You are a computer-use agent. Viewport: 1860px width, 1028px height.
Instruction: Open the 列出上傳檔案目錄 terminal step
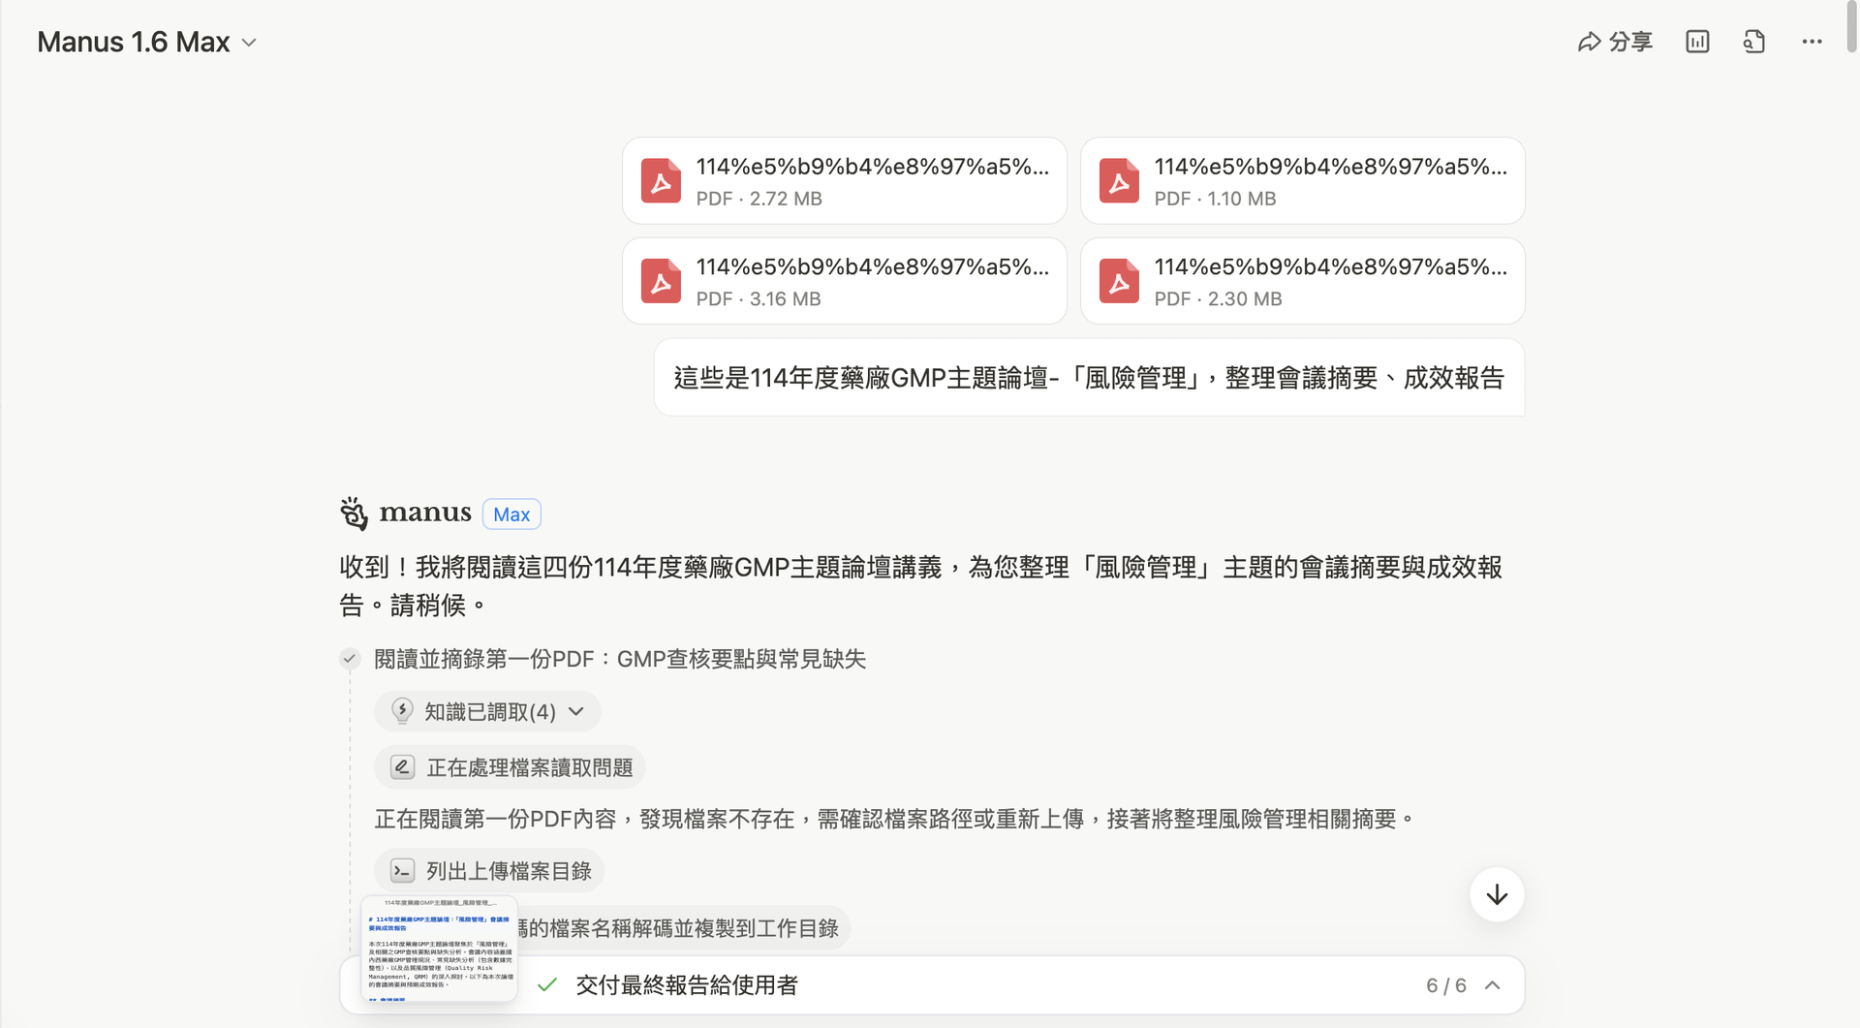(489, 871)
